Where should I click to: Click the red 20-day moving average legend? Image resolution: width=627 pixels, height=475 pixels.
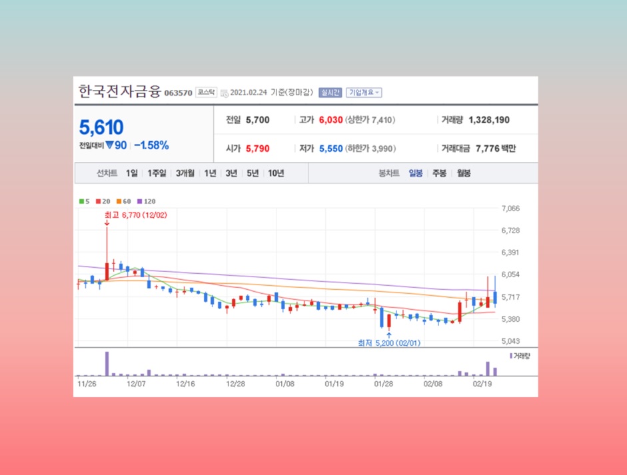103,201
